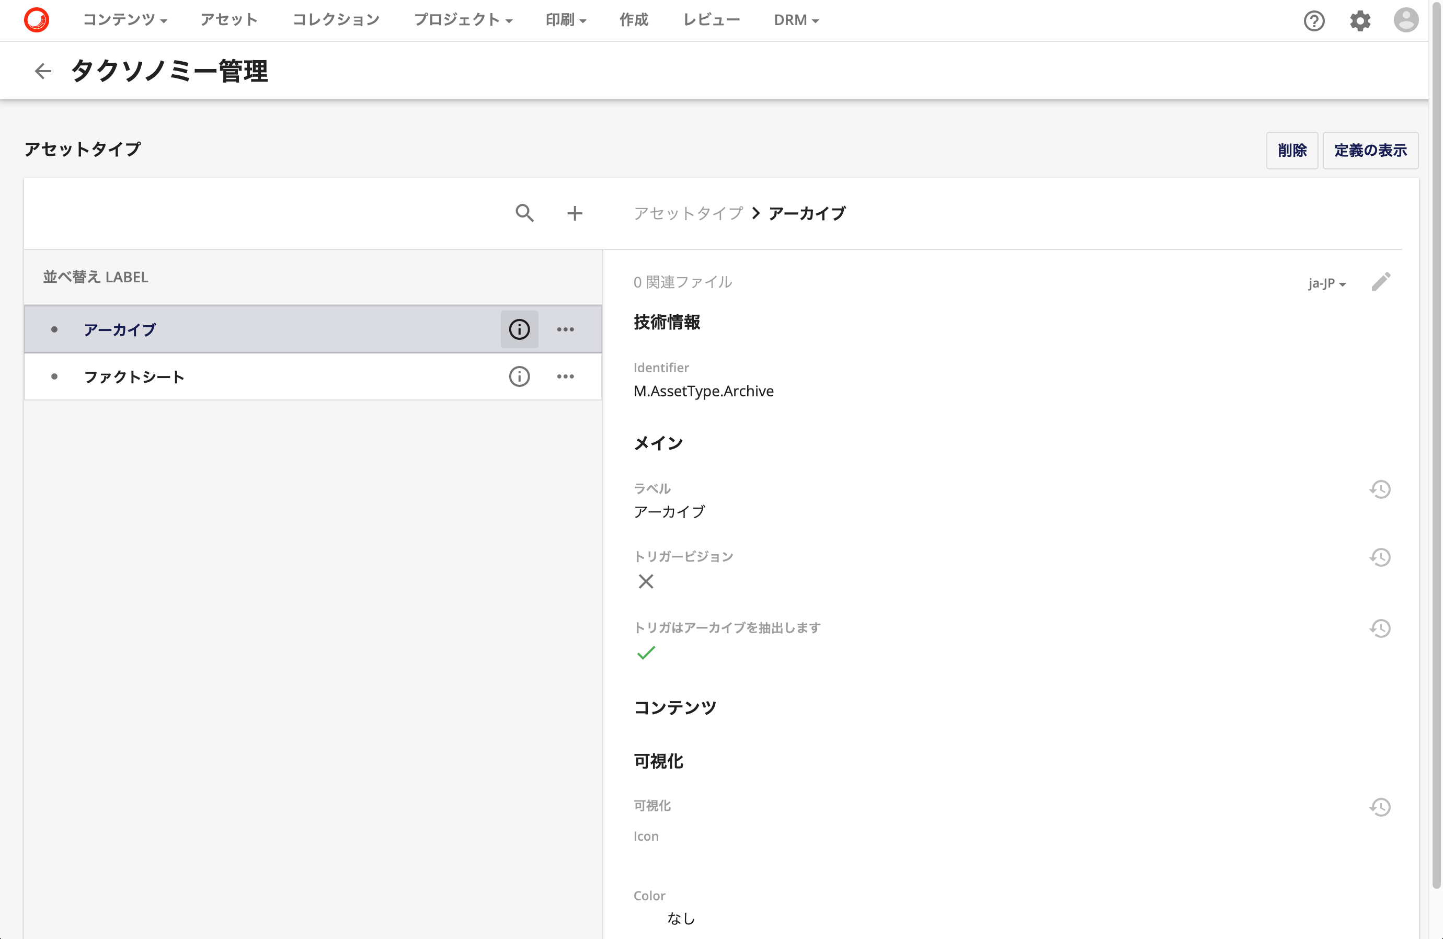Edit details with the pencil icon
Viewport: 1443px width, 939px height.
coord(1381,282)
